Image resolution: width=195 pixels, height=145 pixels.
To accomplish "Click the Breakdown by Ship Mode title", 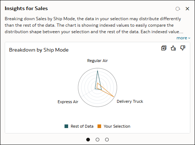I will click(39, 50).
